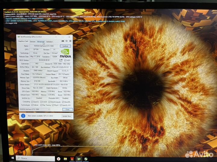Click the Subvendor value MSI
This screenshot has height=162, width=217.
coord(37,64)
